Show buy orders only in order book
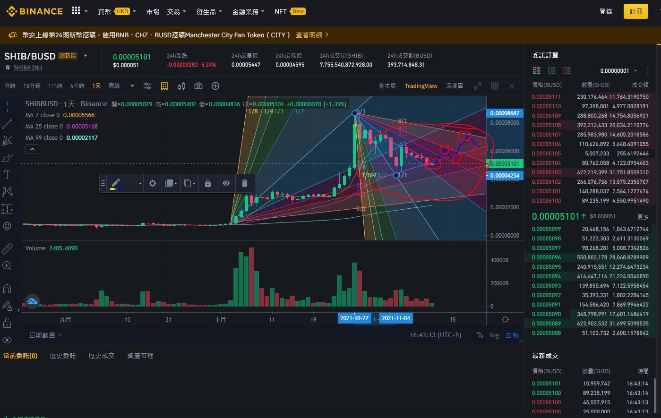 [552, 70]
